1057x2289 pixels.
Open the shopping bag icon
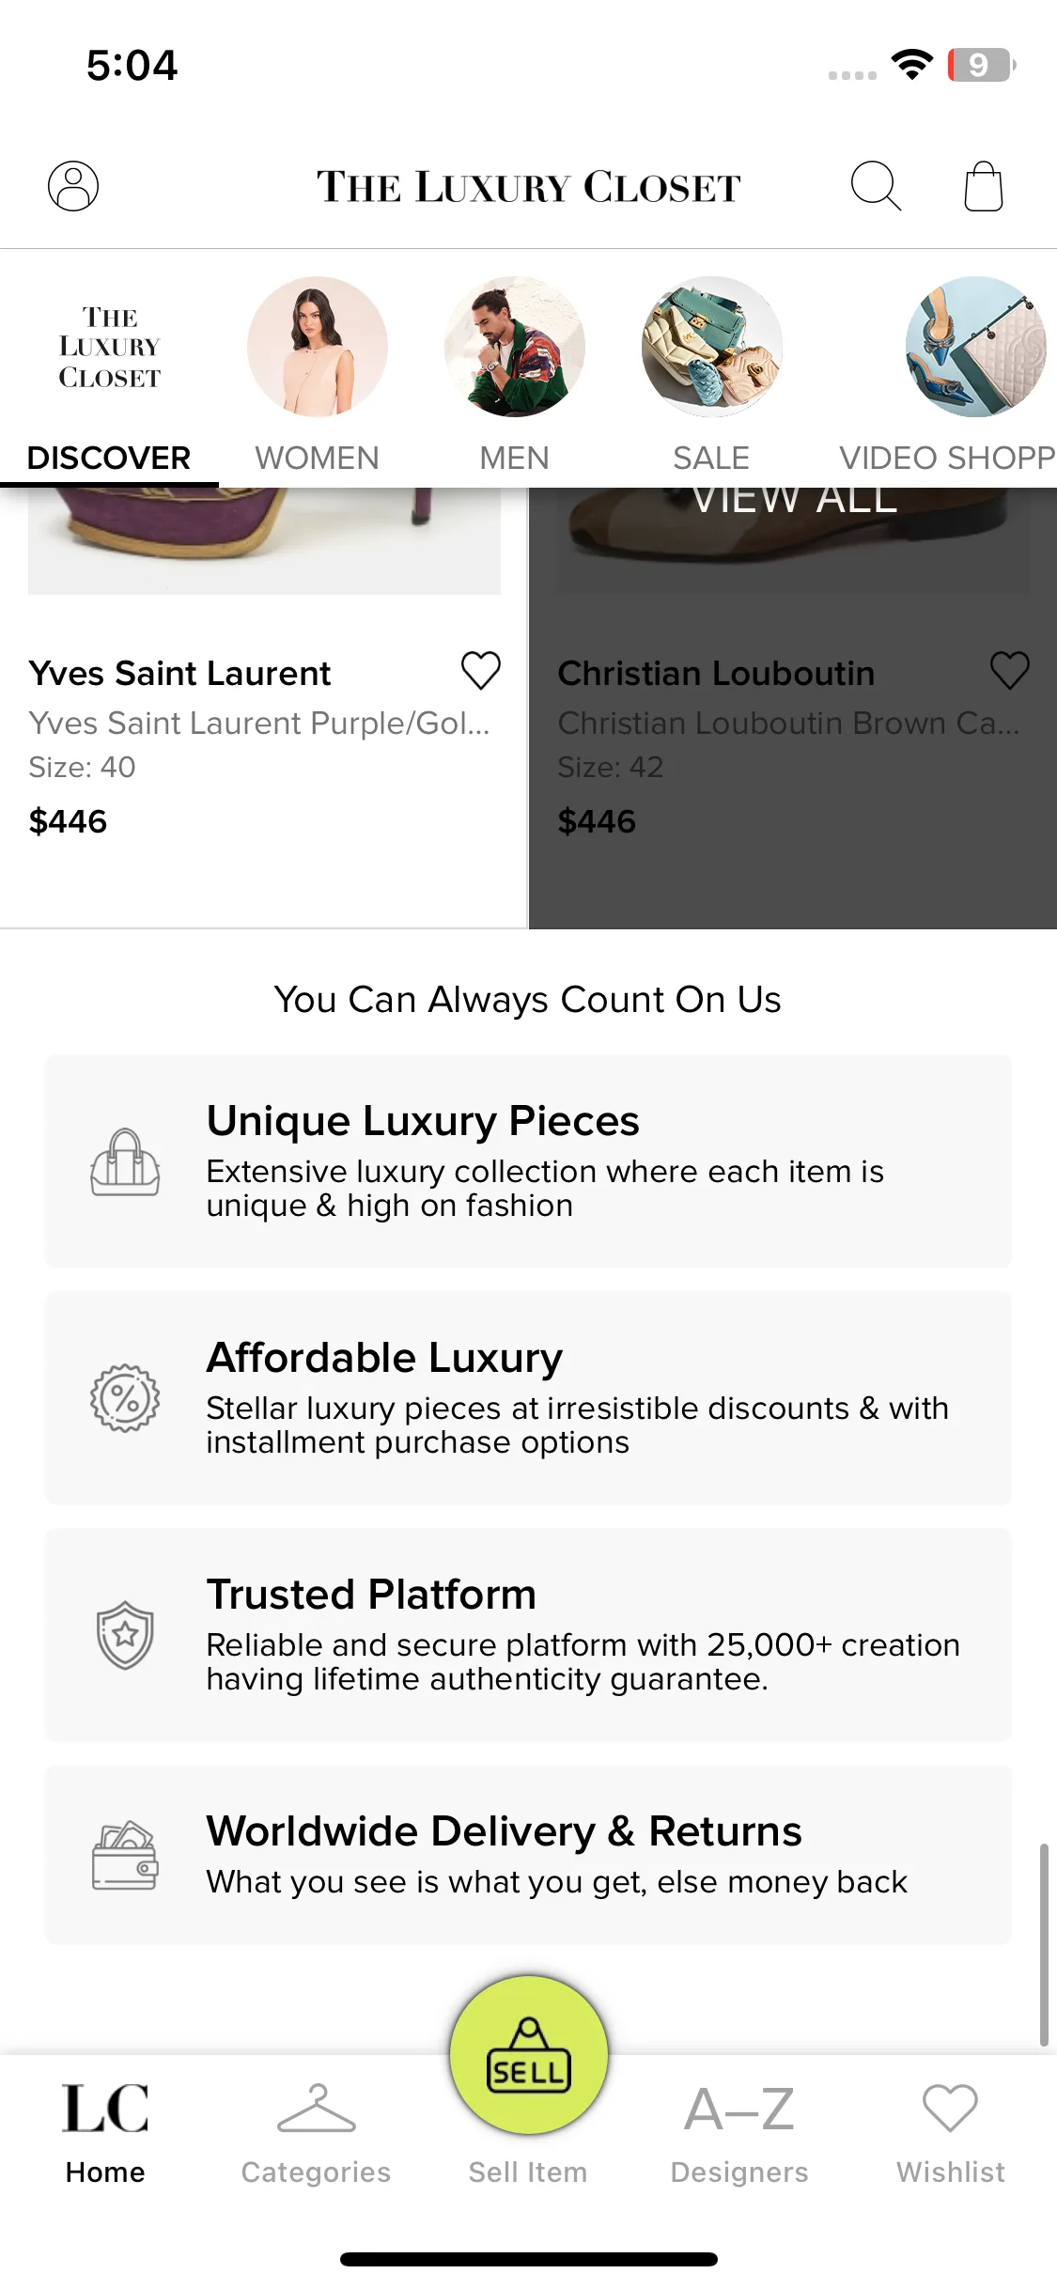(x=984, y=186)
